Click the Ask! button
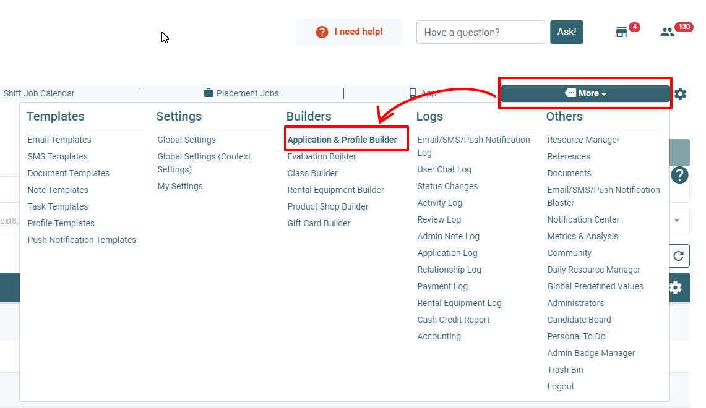The image size is (706, 408). [x=566, y=32]
